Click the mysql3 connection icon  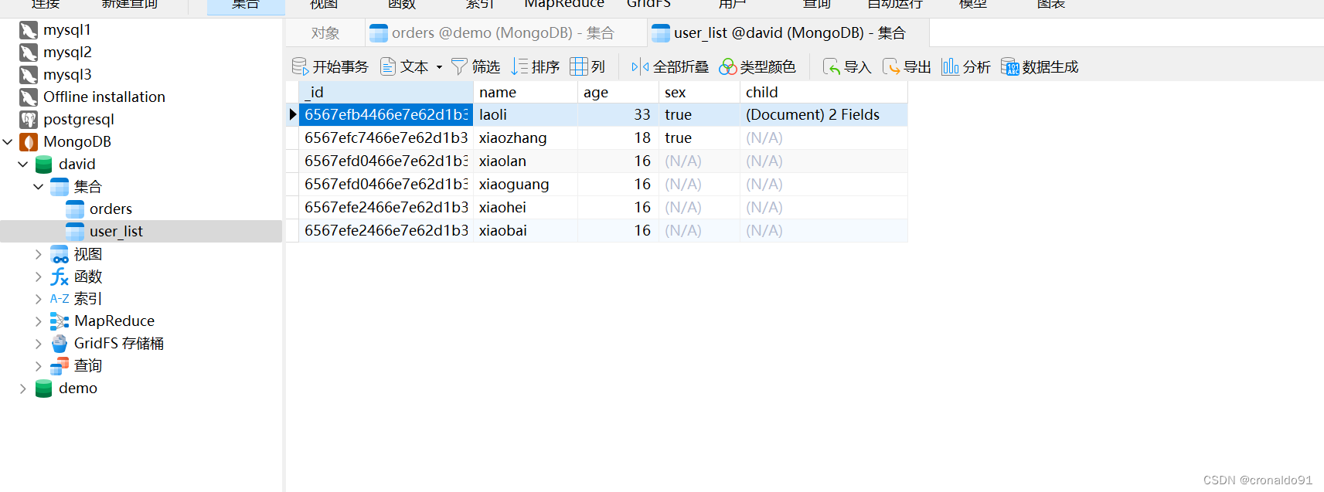[x=29, y=75]
